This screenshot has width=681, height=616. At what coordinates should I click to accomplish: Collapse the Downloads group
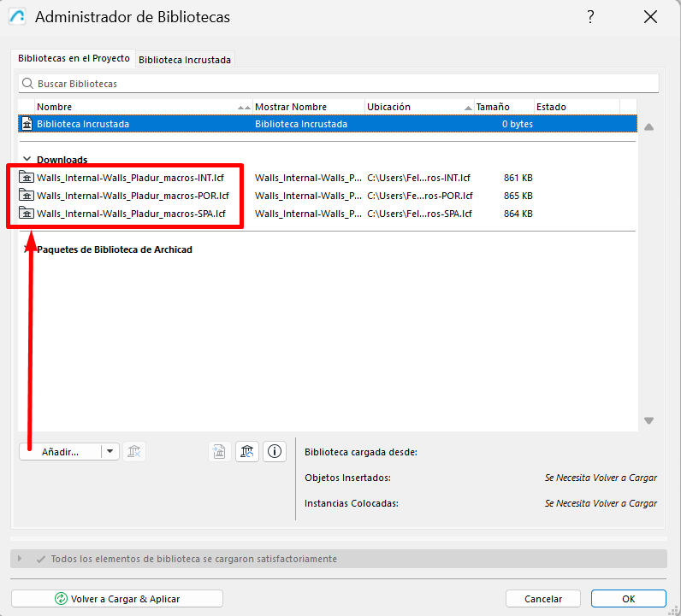click(x=27, y=160)
